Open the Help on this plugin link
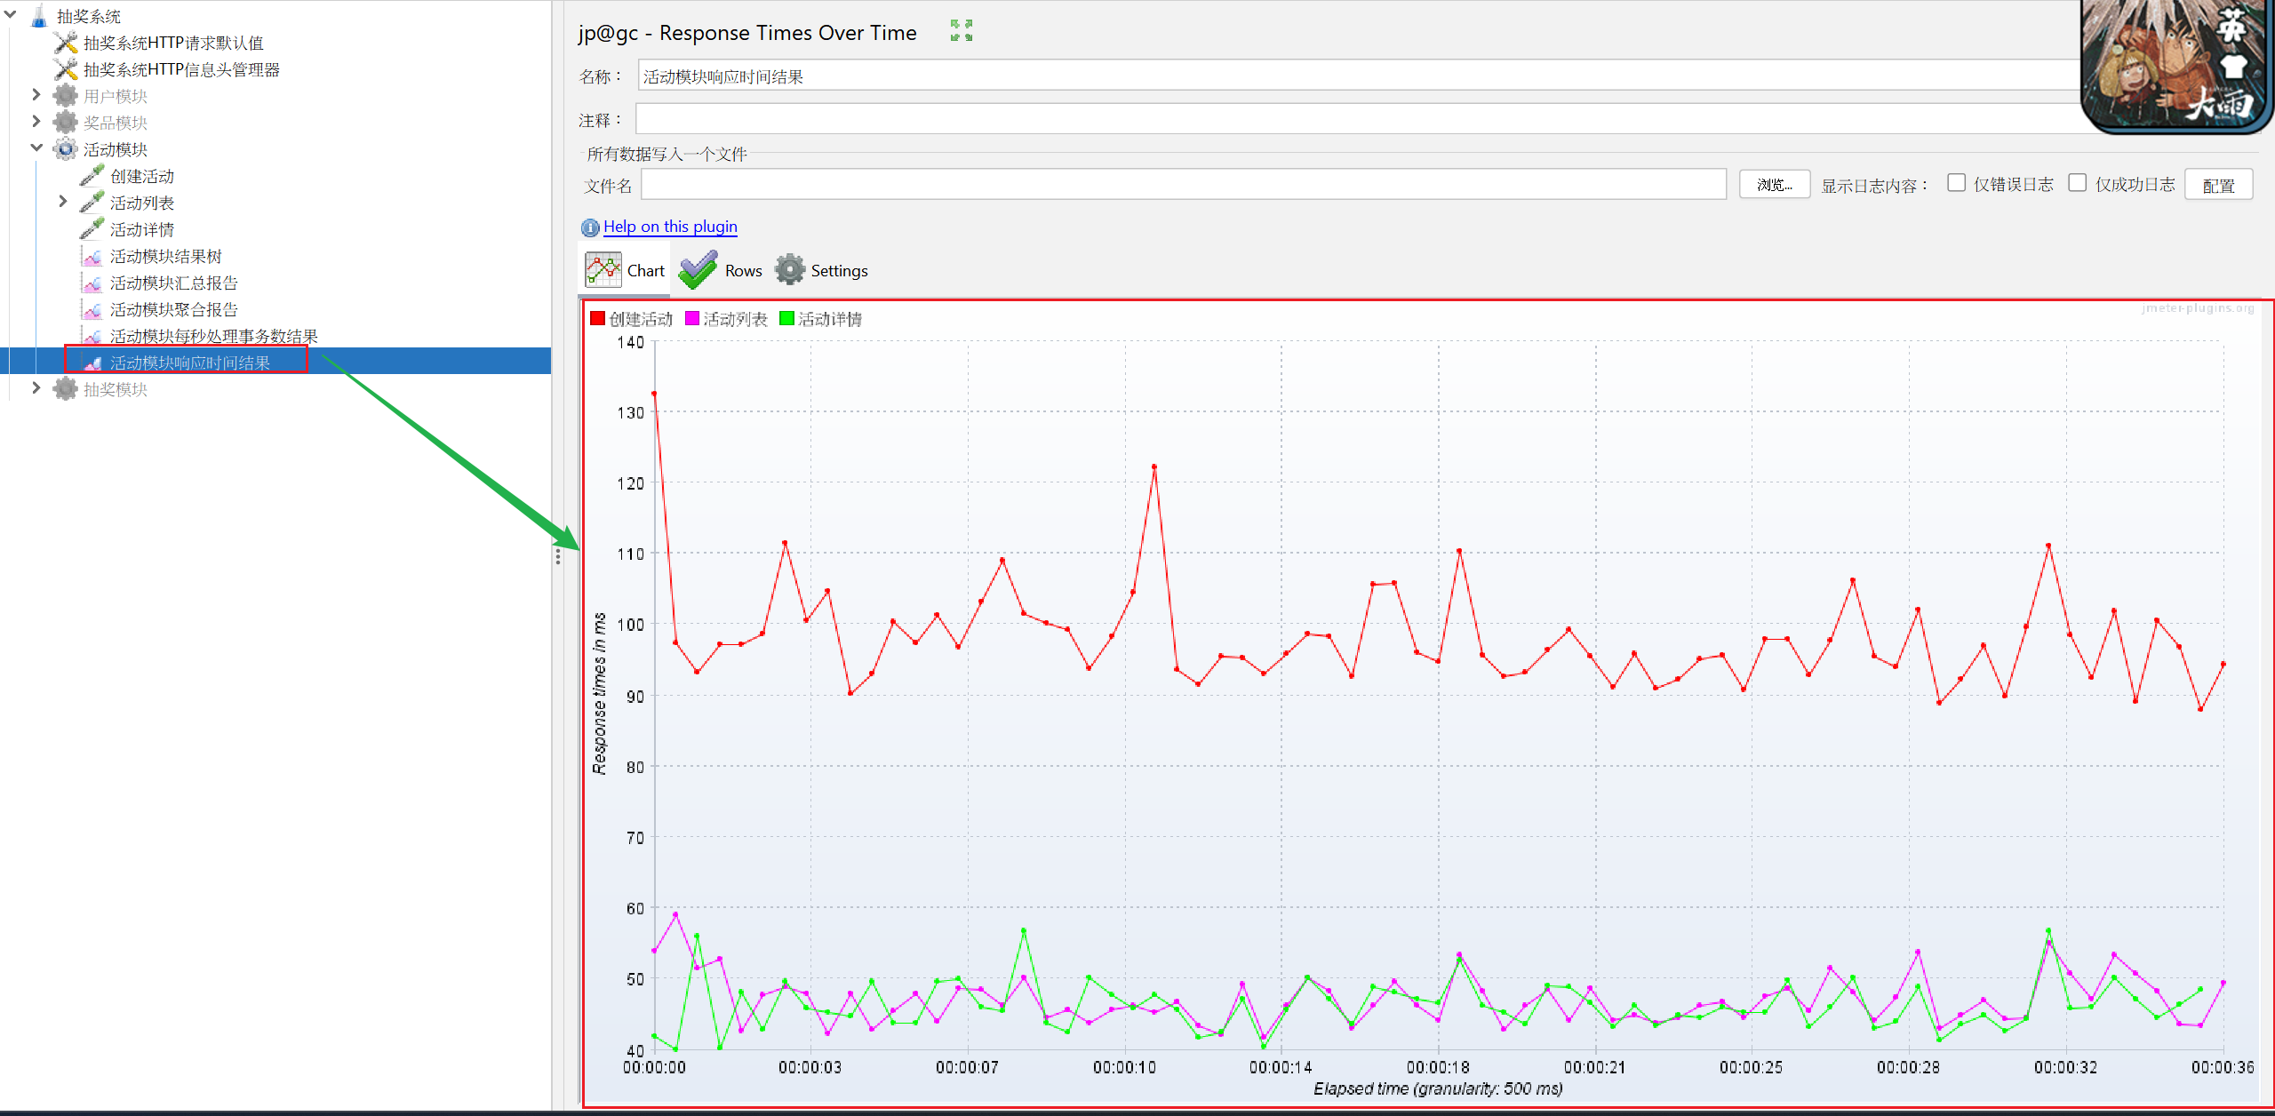This screenshot has height=1116, width=2275. [x=670, y=227]
